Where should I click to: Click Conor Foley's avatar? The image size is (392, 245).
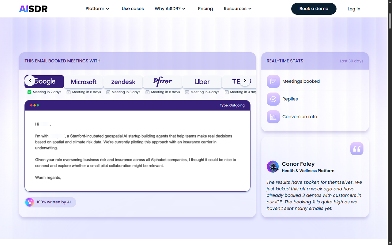click(x=273, y=167)
